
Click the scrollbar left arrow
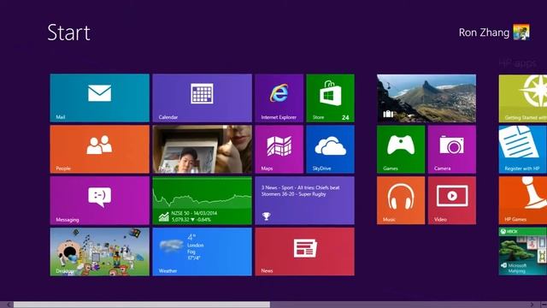[x=9, y=305]
